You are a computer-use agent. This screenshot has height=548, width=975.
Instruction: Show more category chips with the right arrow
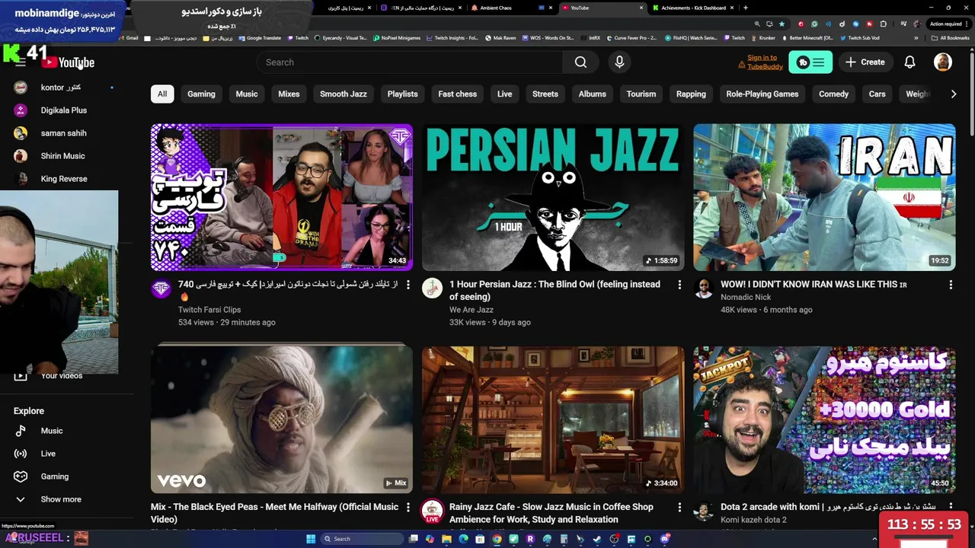point(953,94)
